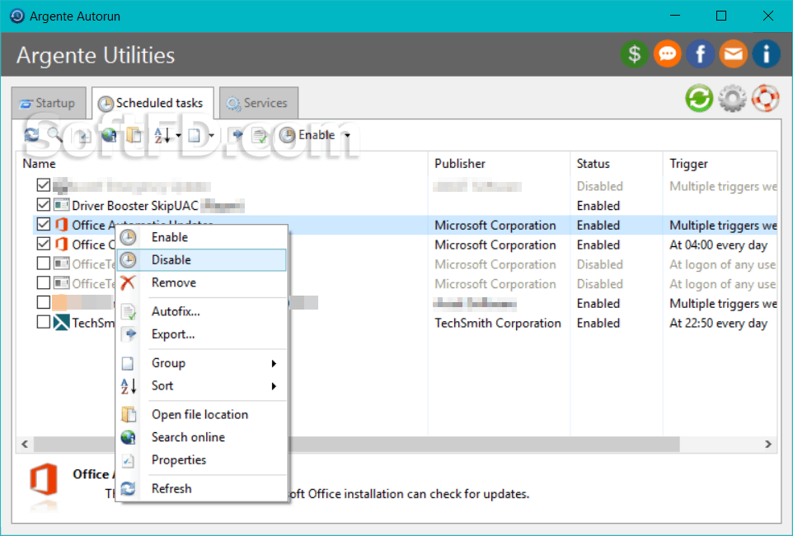Open the dropdown arrow beside Enable button
The height and width of the screenshot is (536, 793).
(347, 135)
